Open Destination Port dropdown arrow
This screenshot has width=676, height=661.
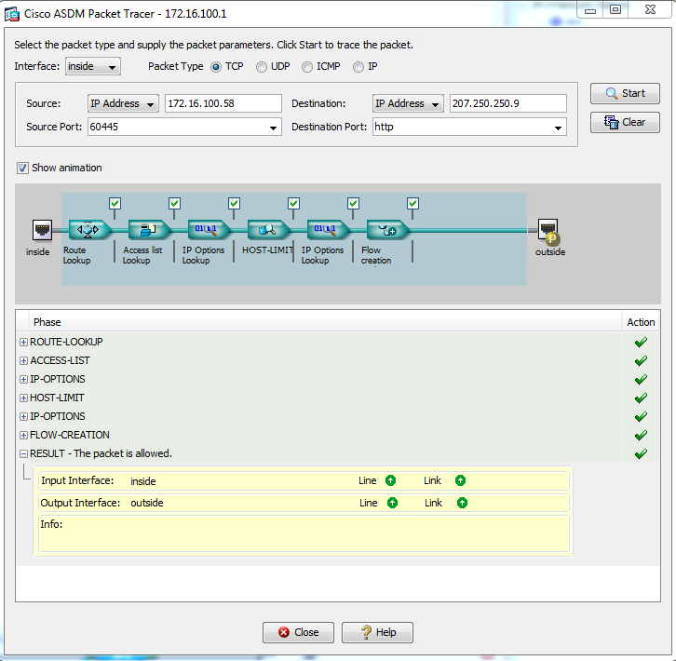(x=558, y=128)
